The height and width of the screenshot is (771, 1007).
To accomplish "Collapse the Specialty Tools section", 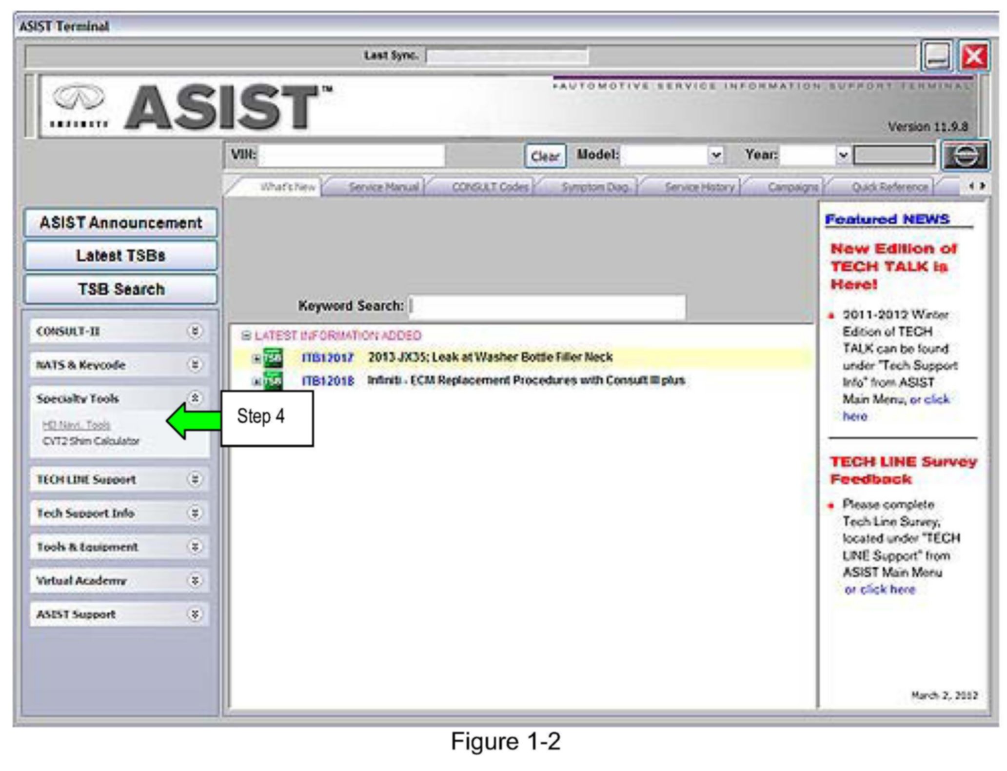I will click(x=195, y=398).
